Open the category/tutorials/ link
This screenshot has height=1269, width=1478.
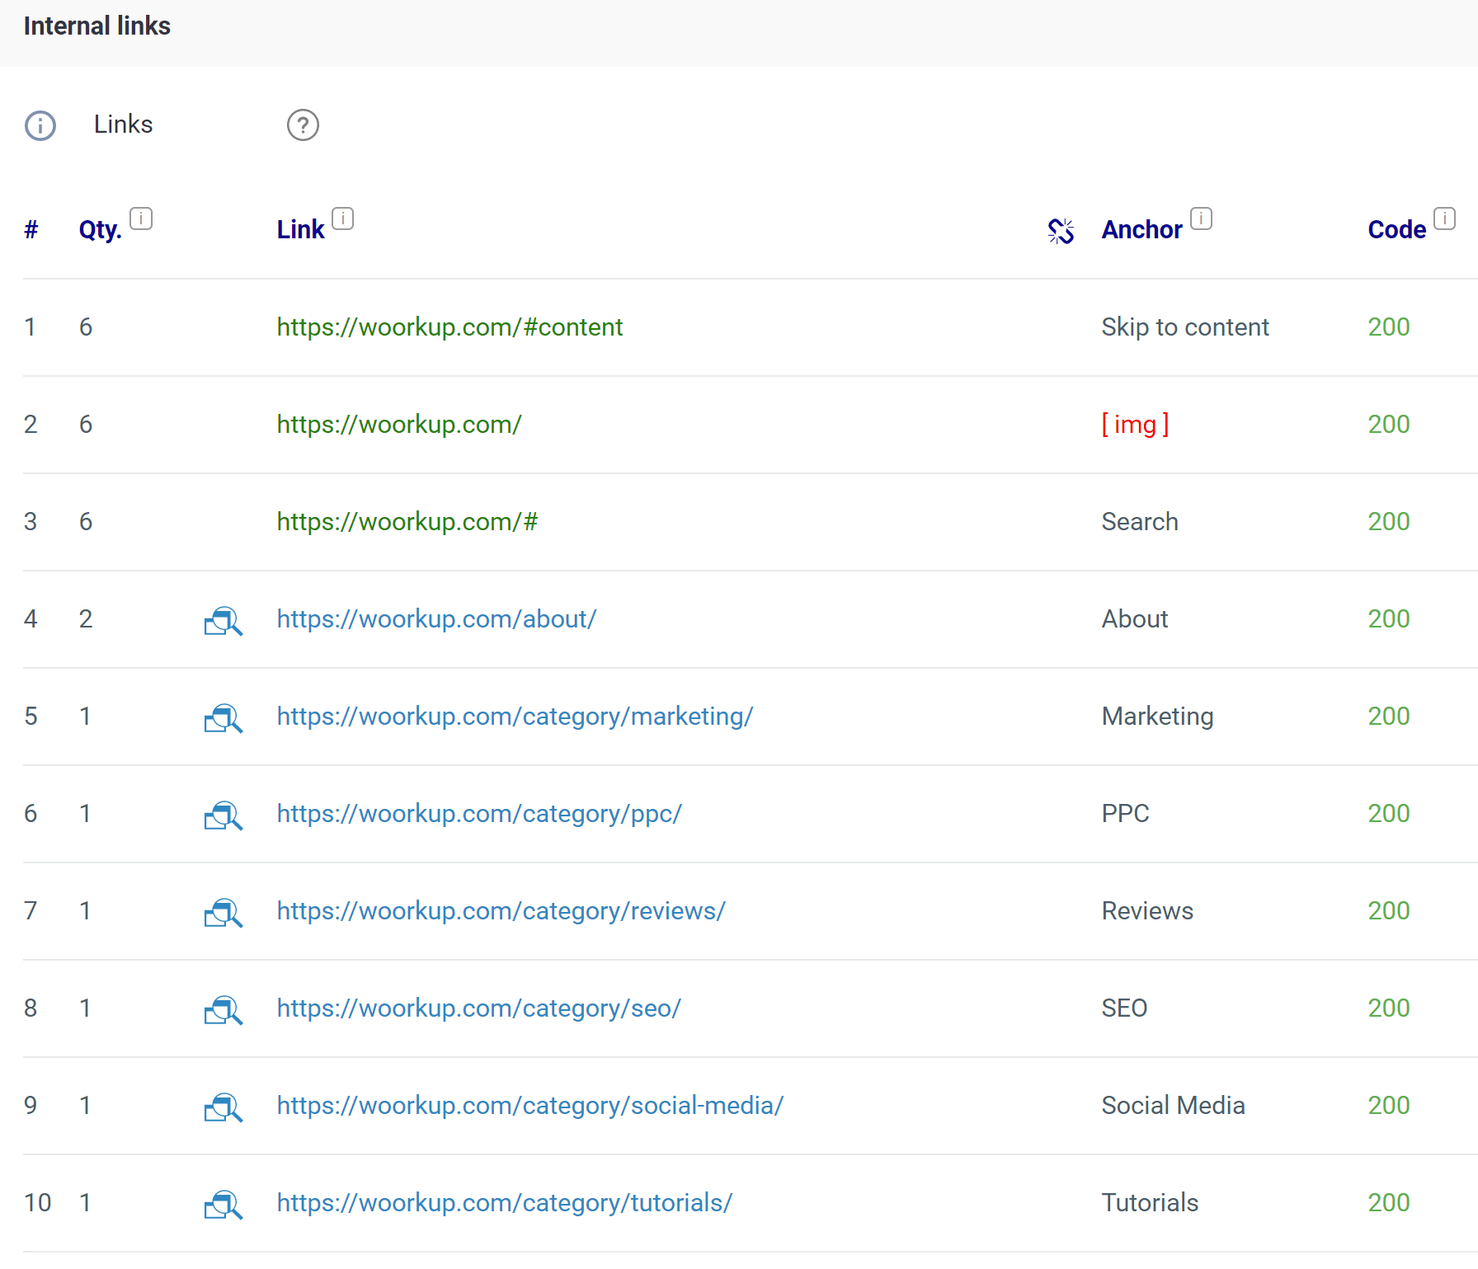coord(504,1203)
